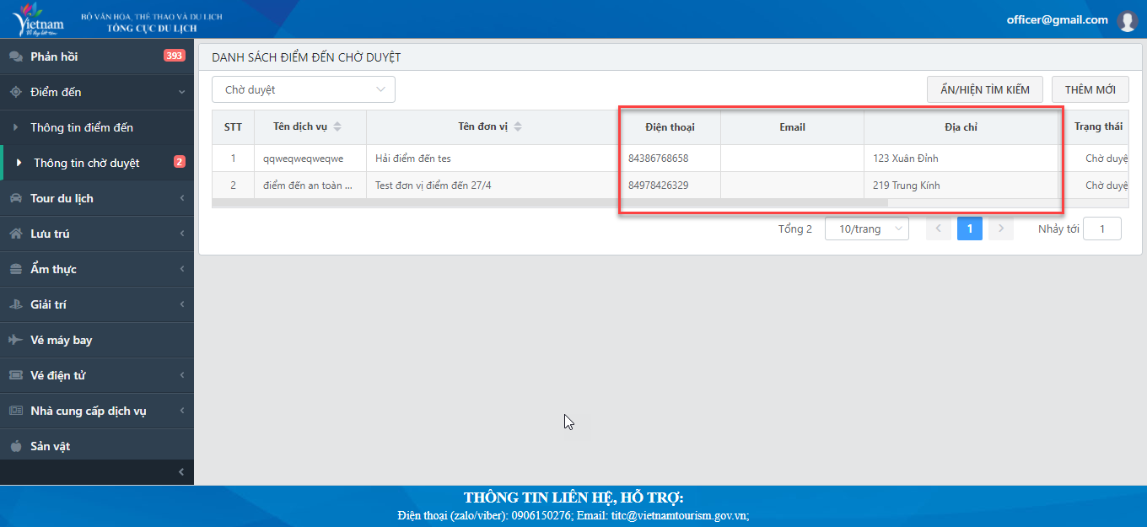Click the Phản hồi chat bubble icon
The image size is (1147, 527).
15,56
